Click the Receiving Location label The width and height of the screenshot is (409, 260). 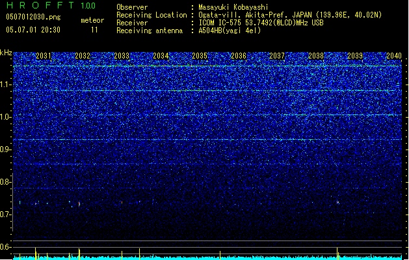tap(152, 15)
